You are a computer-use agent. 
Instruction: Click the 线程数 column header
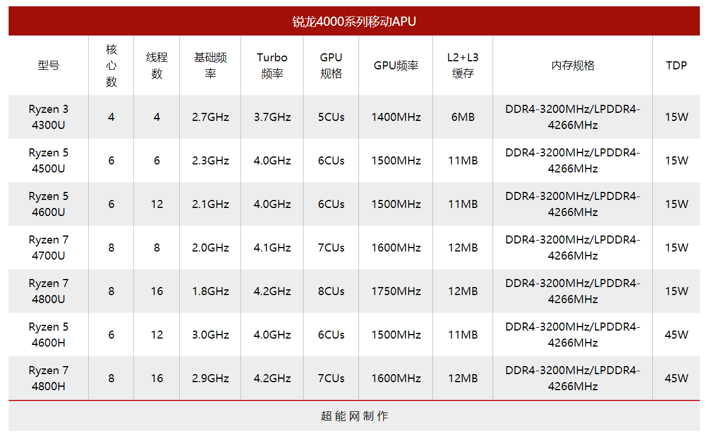pos(157,65)
